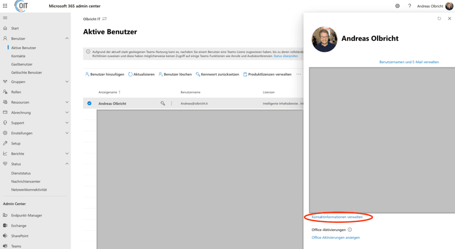
Task: Click Aktualisieren button
Action: pyautogui.click(x=141, y=74)
